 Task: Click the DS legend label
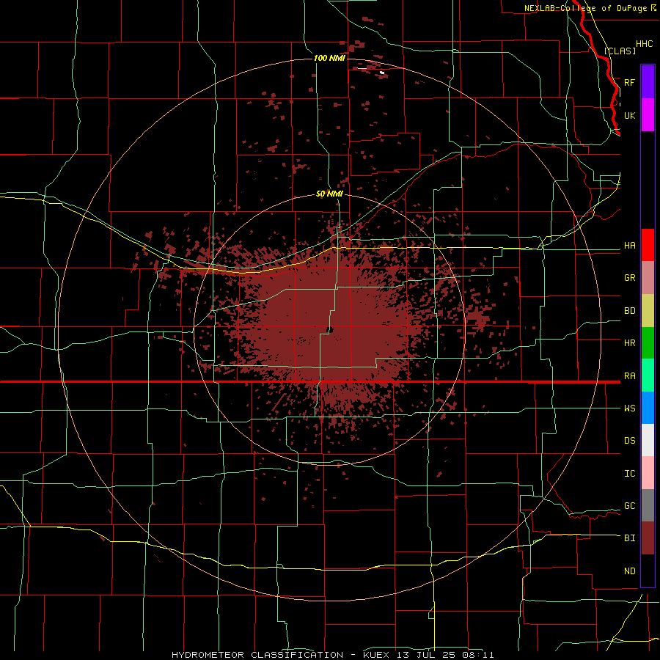[x=629, y=441]
